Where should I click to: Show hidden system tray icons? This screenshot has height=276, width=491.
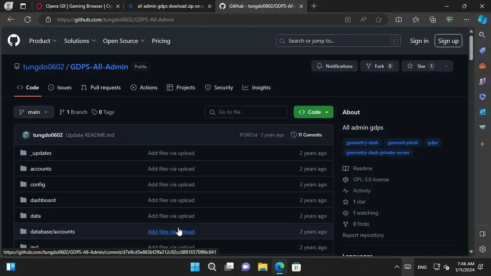click(x=397, y=267)
